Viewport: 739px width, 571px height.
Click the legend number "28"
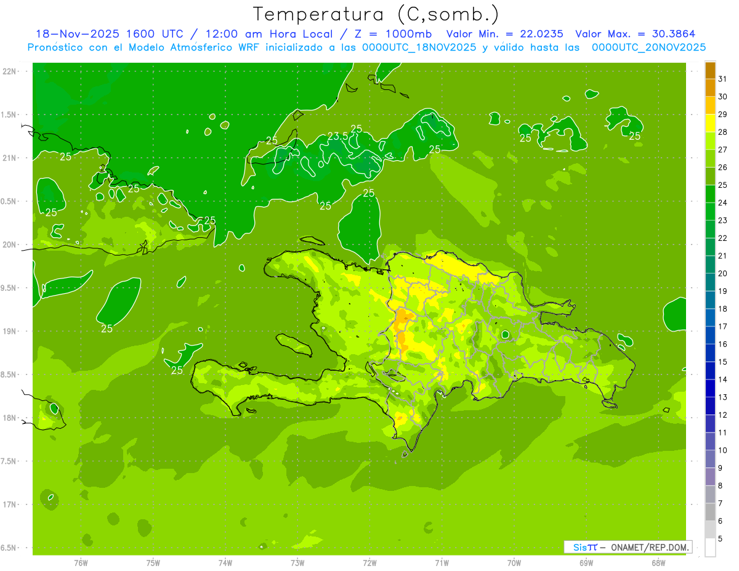[x=723, y=132]
